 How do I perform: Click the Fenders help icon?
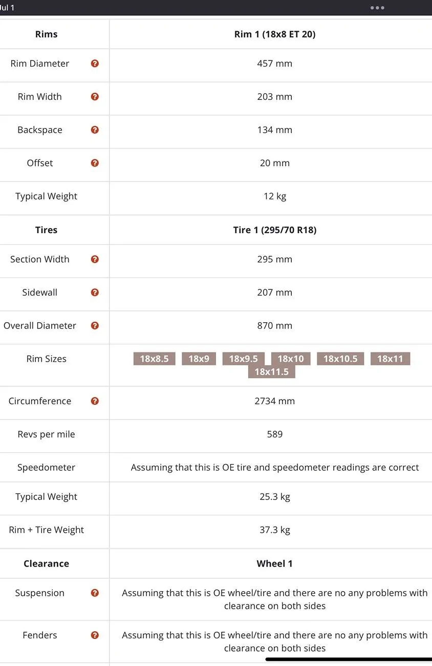point(95,635)
